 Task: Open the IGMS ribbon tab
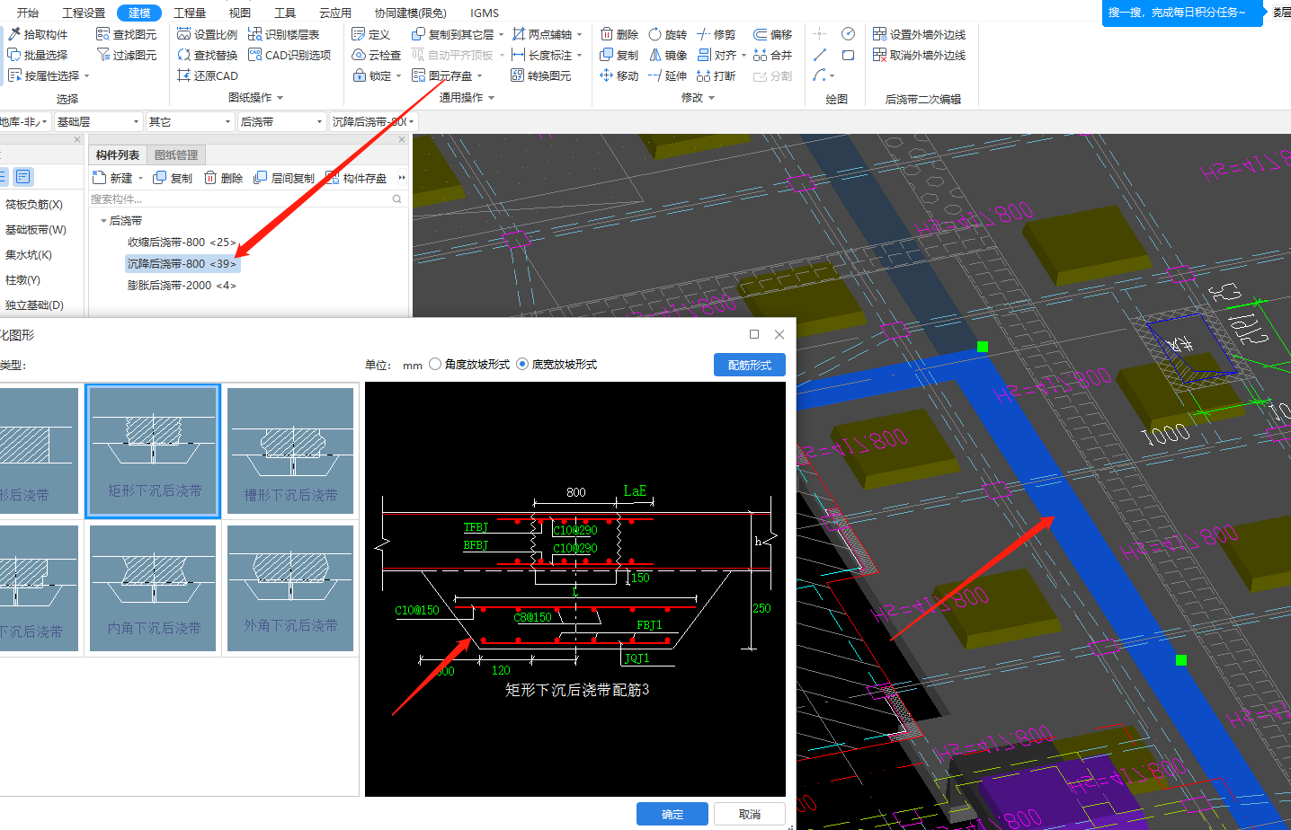click(x=485, y=13)
